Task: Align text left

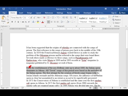Action: coord(49,22)
